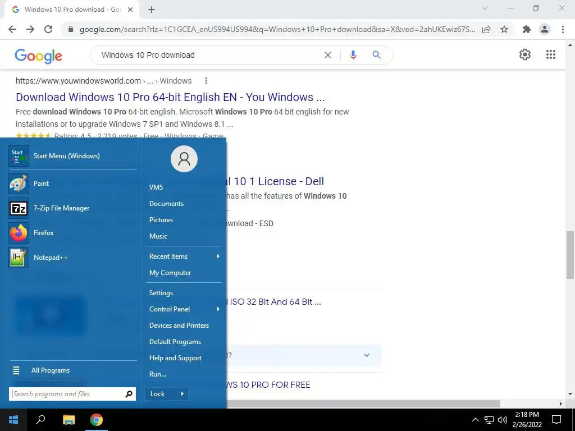Show hidden system tray icons

pos(475,420)
